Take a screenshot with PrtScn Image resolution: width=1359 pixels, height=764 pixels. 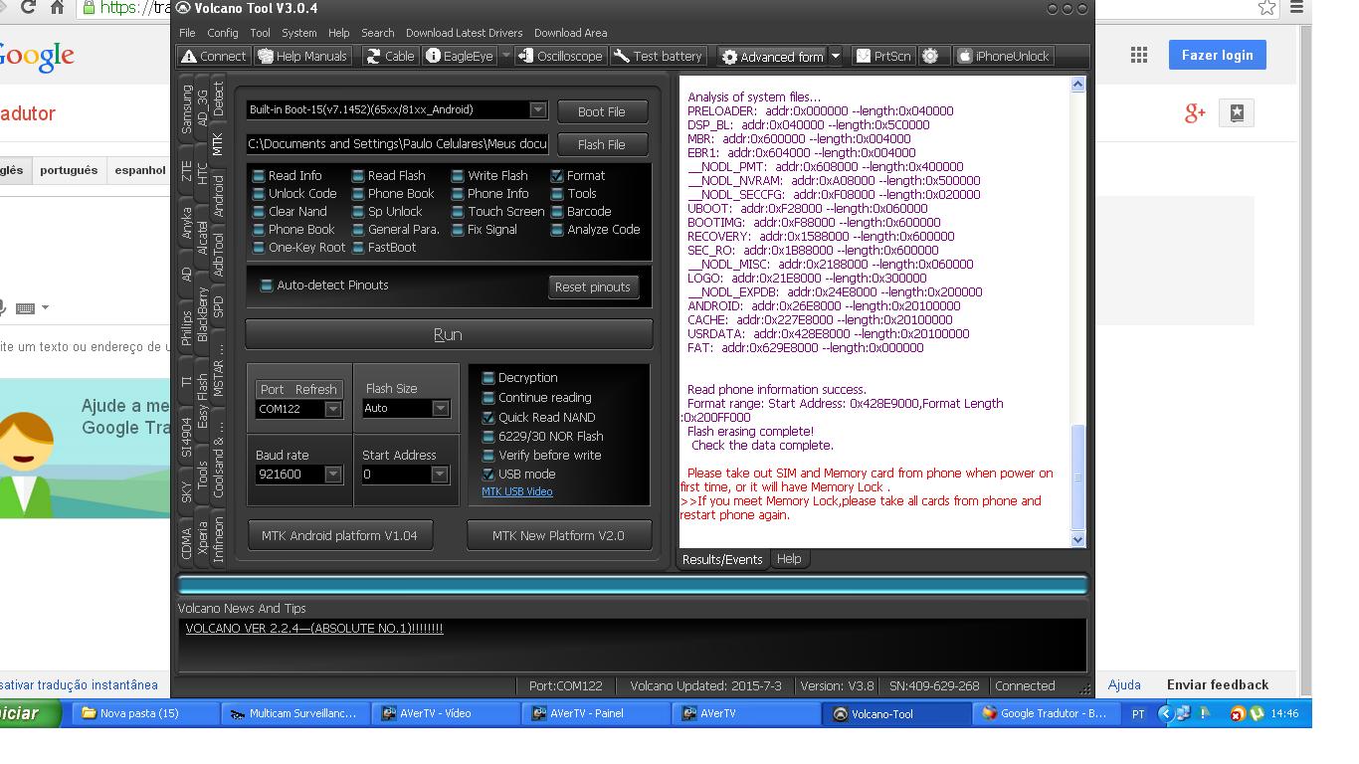click(883, 56)
